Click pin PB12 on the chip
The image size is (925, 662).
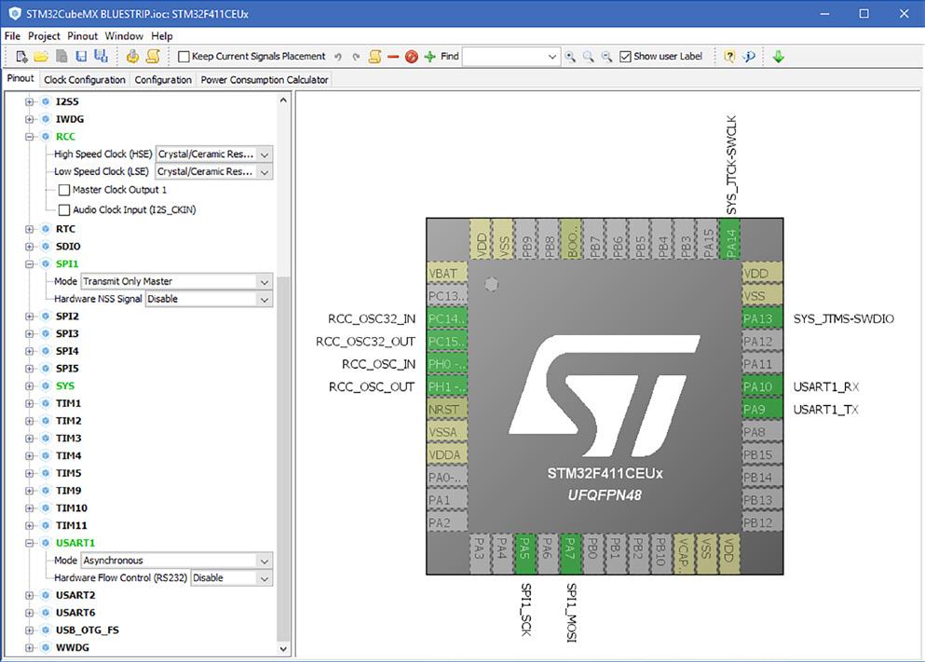click(762, 522)
